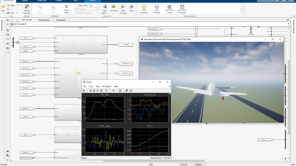Expand the Review Results gallery dropdown
This screenshot has width=296, height=166.
pos(242,9)
